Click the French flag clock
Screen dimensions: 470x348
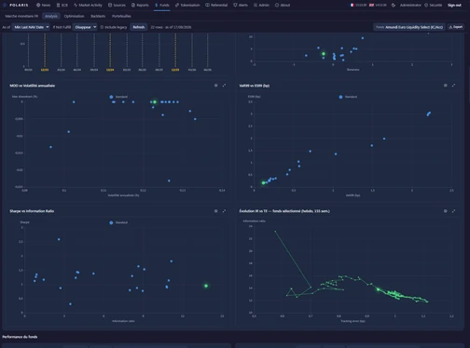(358, 5)
